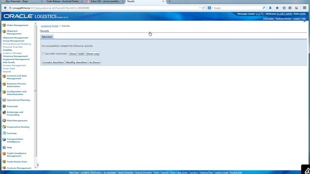Click the Configuration and Administration icon
The height and width of the screenshot is (174, 310).
point(4,92)
